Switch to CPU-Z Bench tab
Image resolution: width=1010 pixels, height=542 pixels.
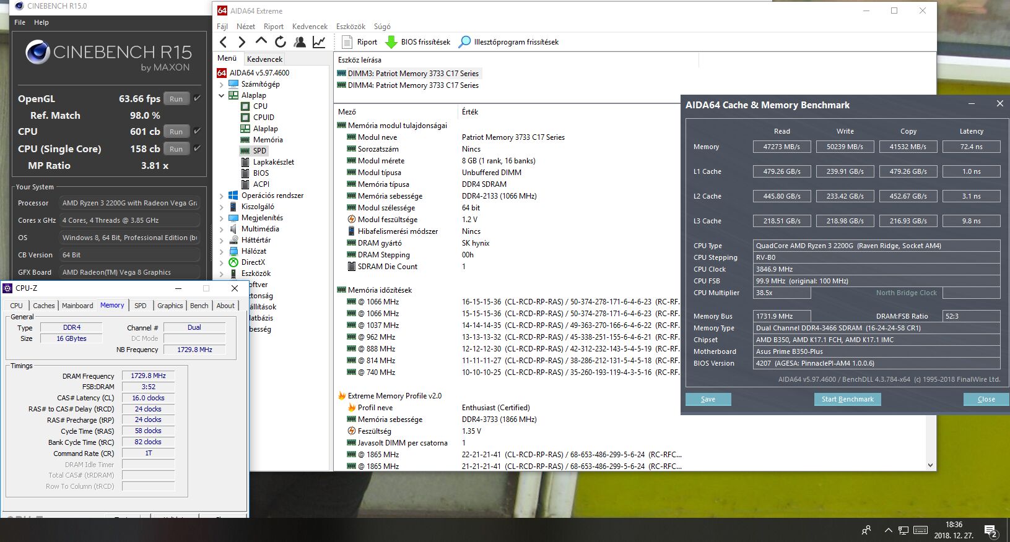199,306
